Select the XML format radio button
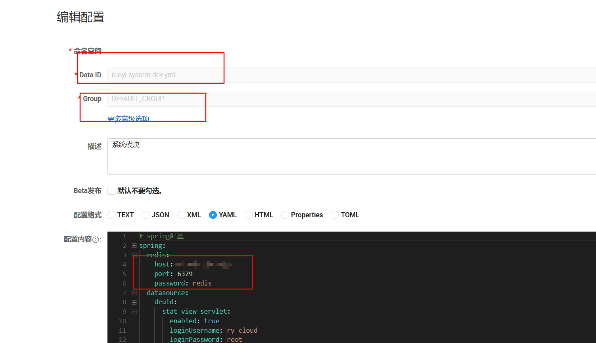The image size is (596, 343). (x=181, y=215)
